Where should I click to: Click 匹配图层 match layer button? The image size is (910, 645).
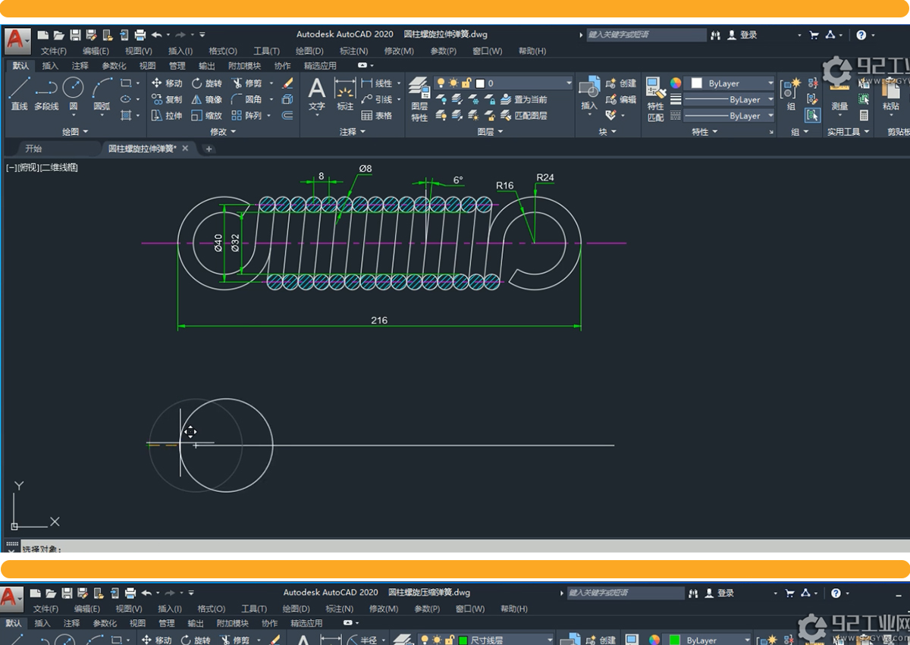[x=525, y=115]
